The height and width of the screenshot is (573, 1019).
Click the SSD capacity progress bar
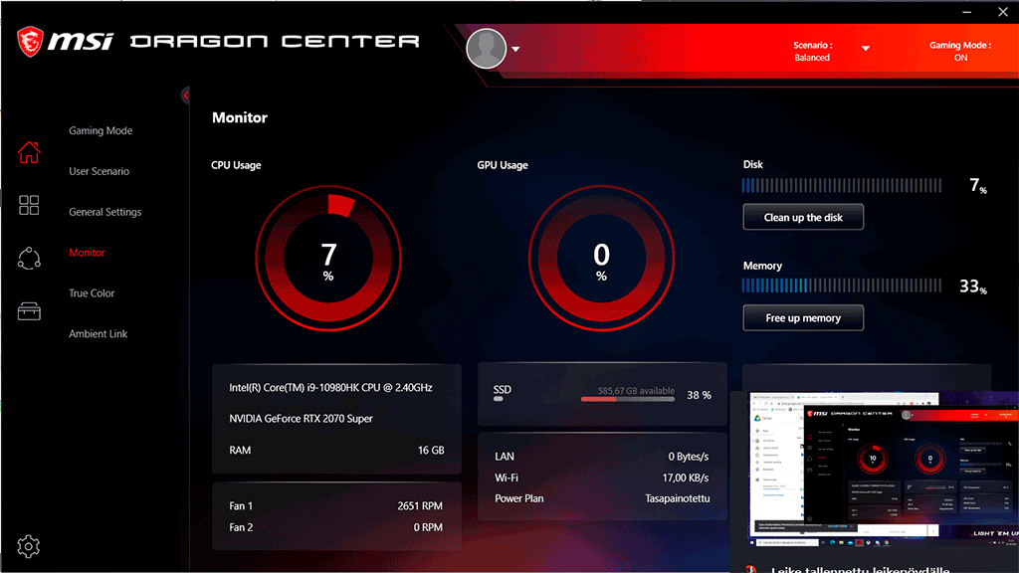pyautogui.click(x=628, y=399)
